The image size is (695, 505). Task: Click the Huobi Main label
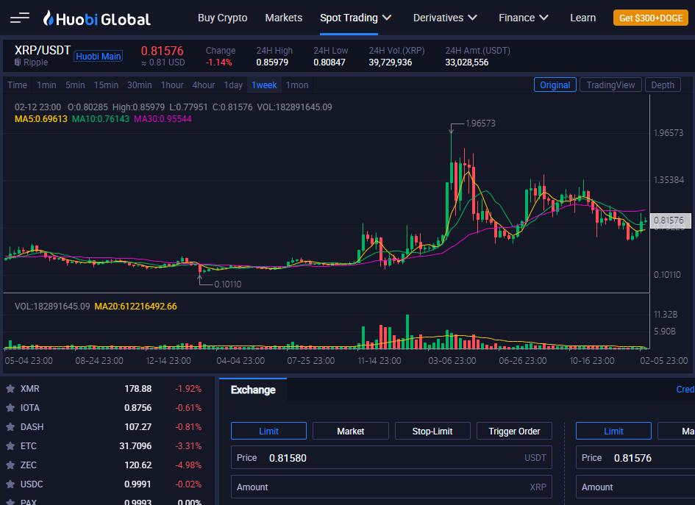(98, 57)
